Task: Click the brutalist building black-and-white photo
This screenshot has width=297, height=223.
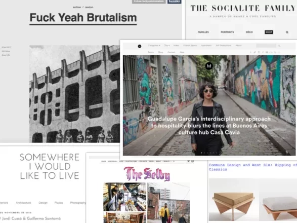Action: [x=74, y=94]
